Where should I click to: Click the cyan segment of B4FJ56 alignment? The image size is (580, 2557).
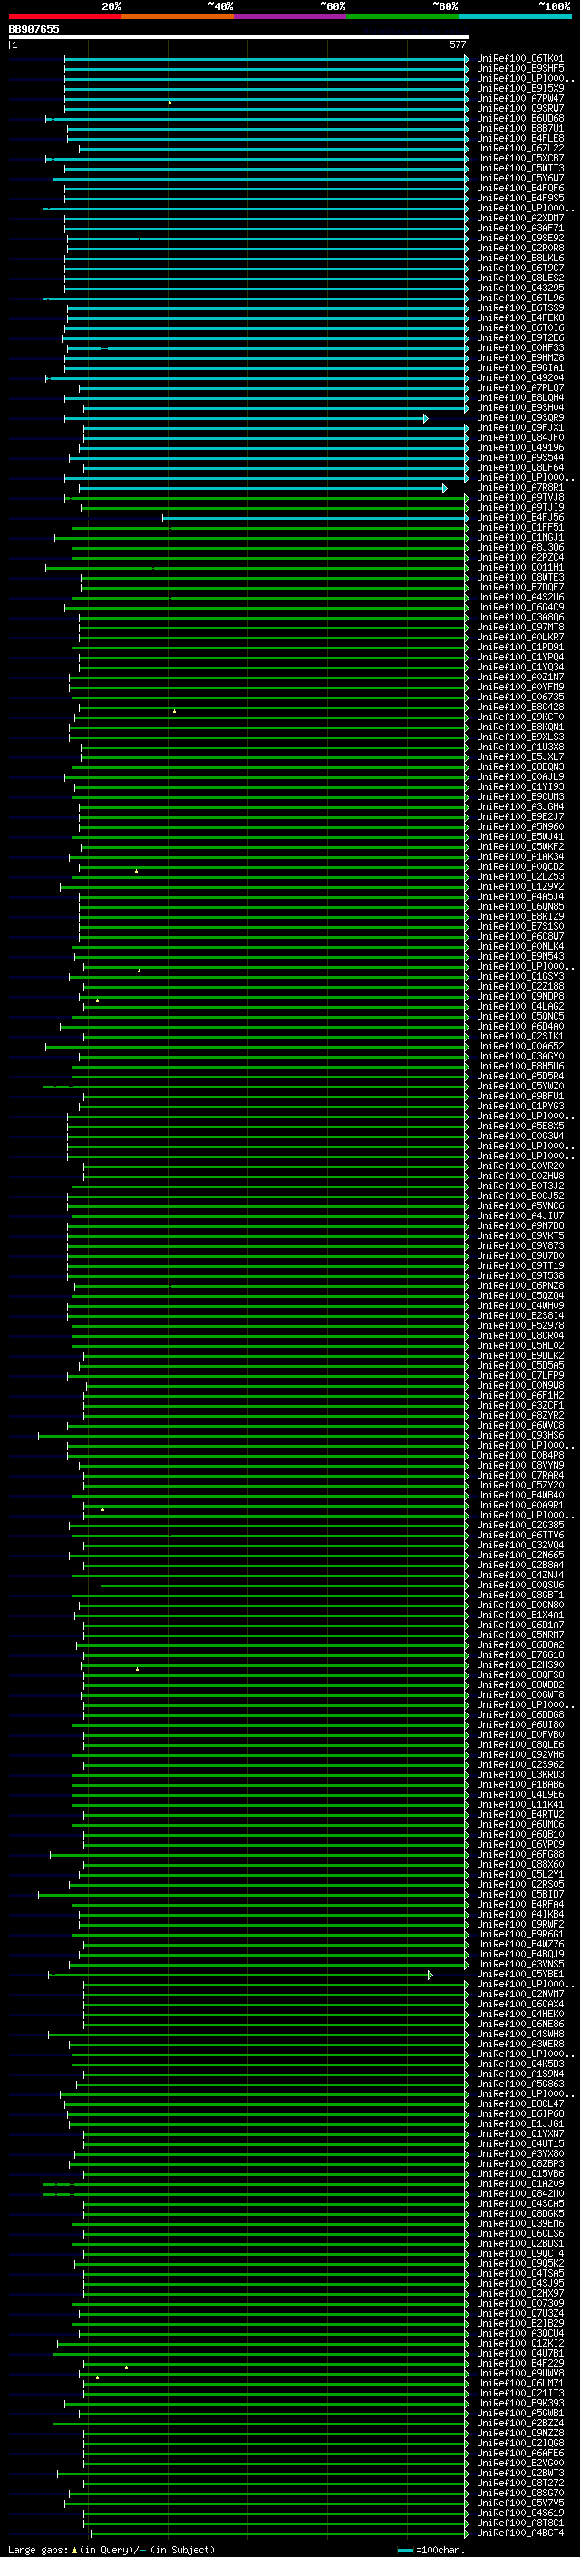pos(315,518)
